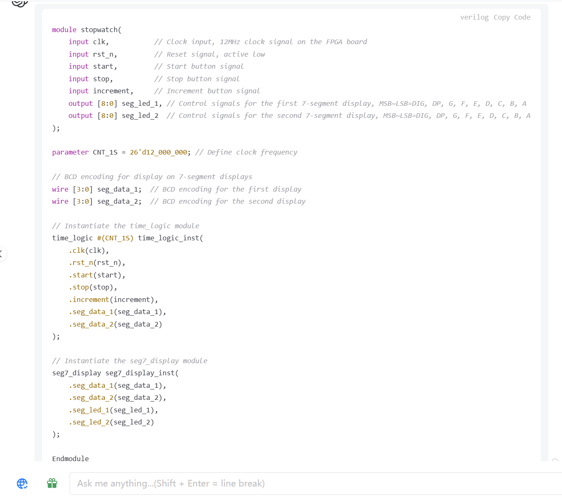
Task: Click the 'input rst_n,' declaration
Action: tap(93, 54)
